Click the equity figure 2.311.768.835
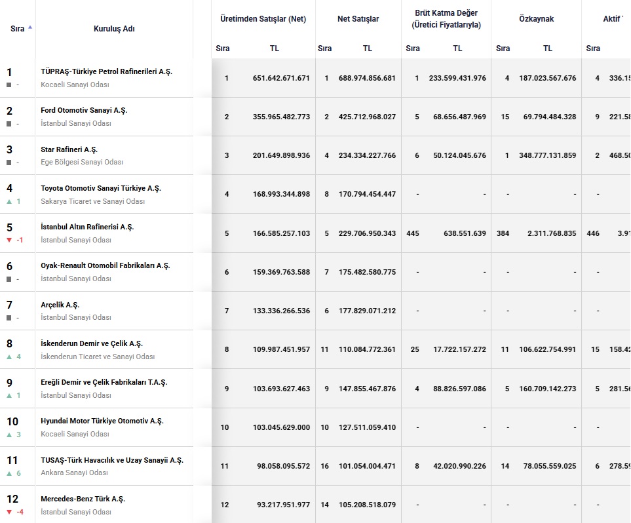Image resolution: width=631 pixels, height=523 pixels. pyautogui.click(x=552, y=233)
